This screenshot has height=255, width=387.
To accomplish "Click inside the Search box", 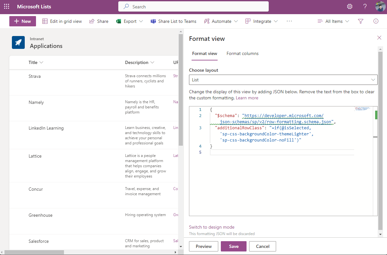I will (193, 6).
